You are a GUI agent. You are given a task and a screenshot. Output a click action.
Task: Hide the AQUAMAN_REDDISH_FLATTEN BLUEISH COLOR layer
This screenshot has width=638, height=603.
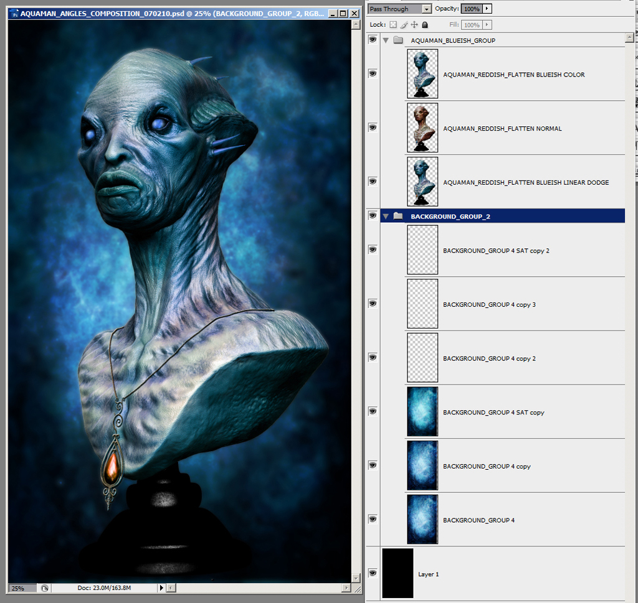tap(373, 73)
